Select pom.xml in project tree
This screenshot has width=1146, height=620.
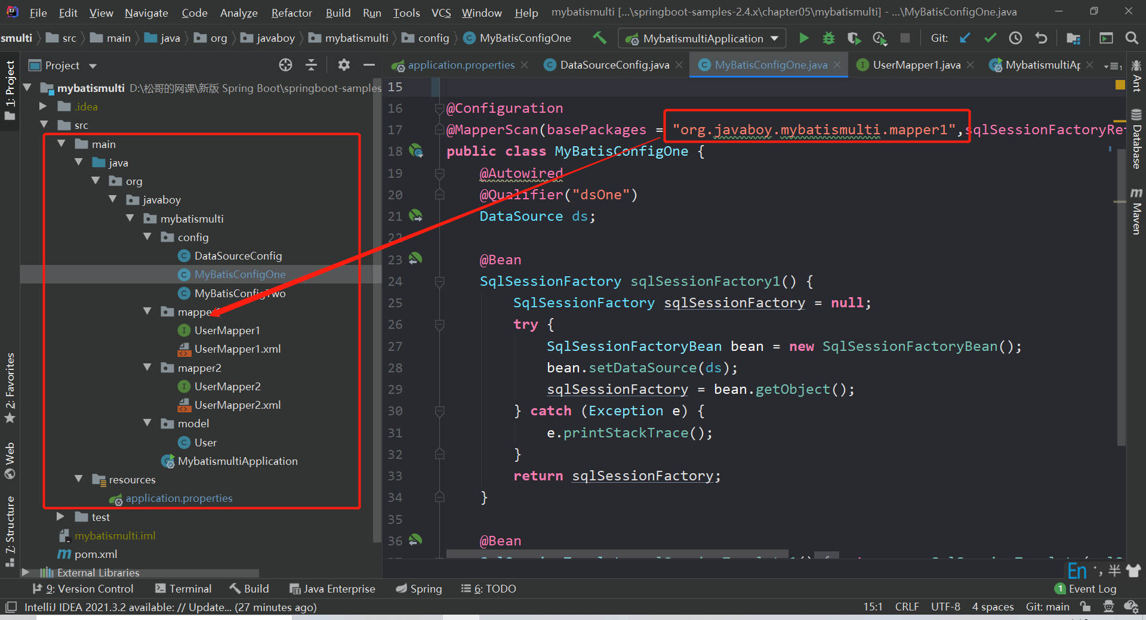(87, 554)
